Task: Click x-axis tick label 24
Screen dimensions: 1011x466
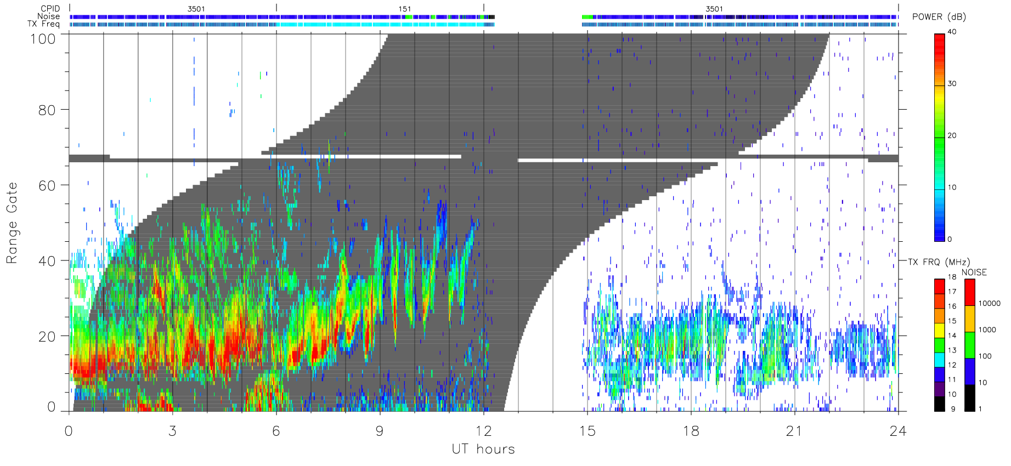Action: click(x=898, y=431)
